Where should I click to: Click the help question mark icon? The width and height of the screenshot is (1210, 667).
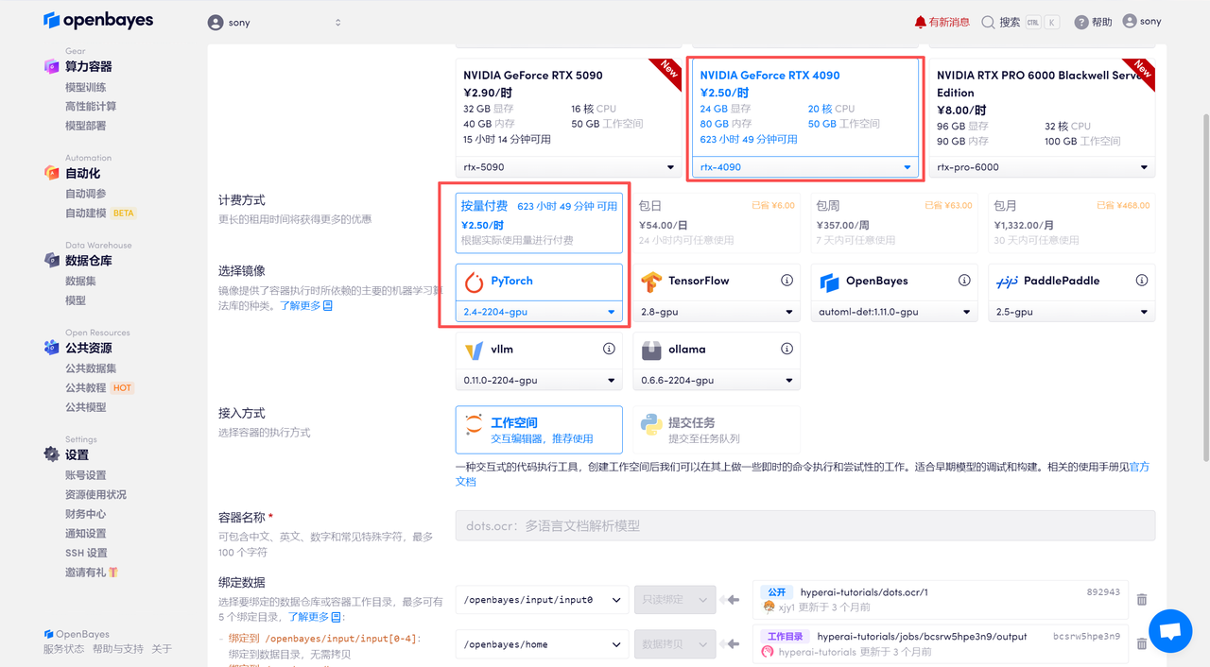[1081, 22]
